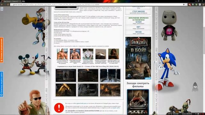Image resolution: width=205 pixels, height=115 pixels.
Task: Click the small social share widget top-left
Action: [x=2, y=9]
